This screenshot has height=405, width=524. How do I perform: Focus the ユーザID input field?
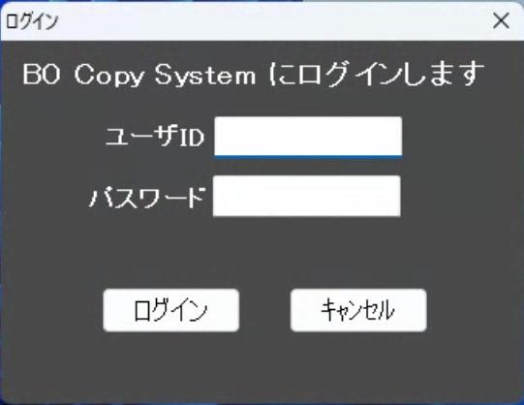click(x=308, y=137)
